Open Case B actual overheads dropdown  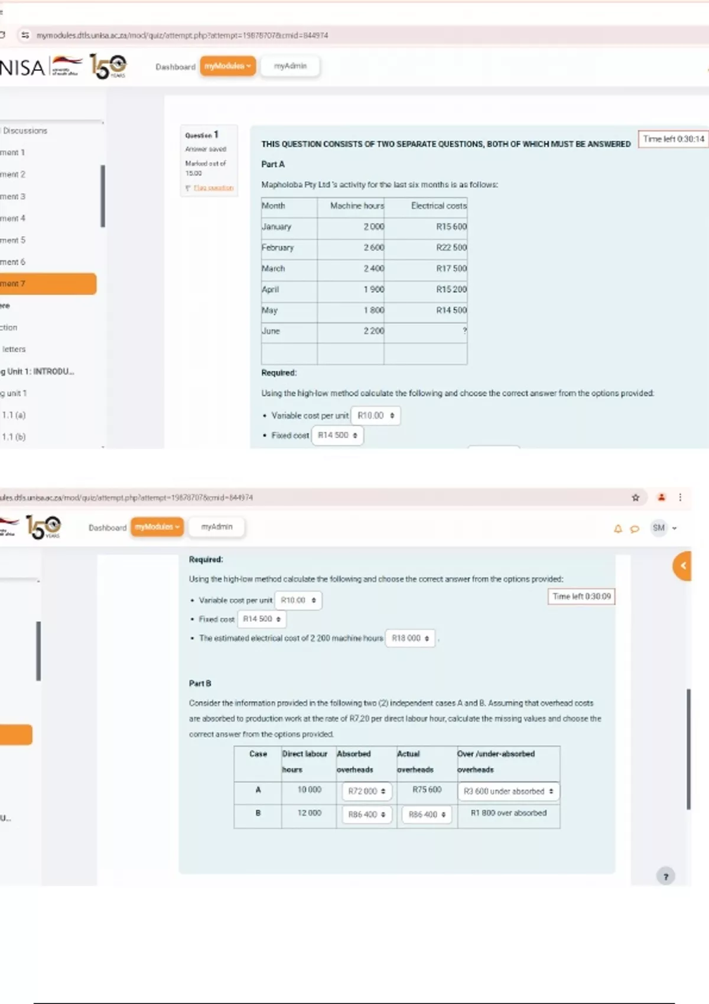[427, 814]
